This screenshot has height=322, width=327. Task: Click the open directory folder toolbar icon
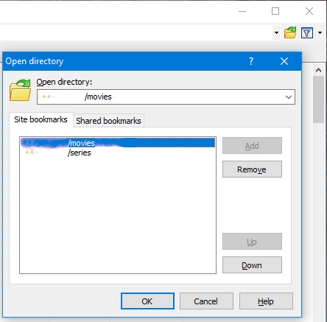[x=290, y=32]
